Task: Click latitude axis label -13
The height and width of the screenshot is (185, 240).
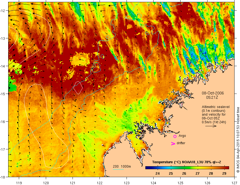Action: (3, 38)
